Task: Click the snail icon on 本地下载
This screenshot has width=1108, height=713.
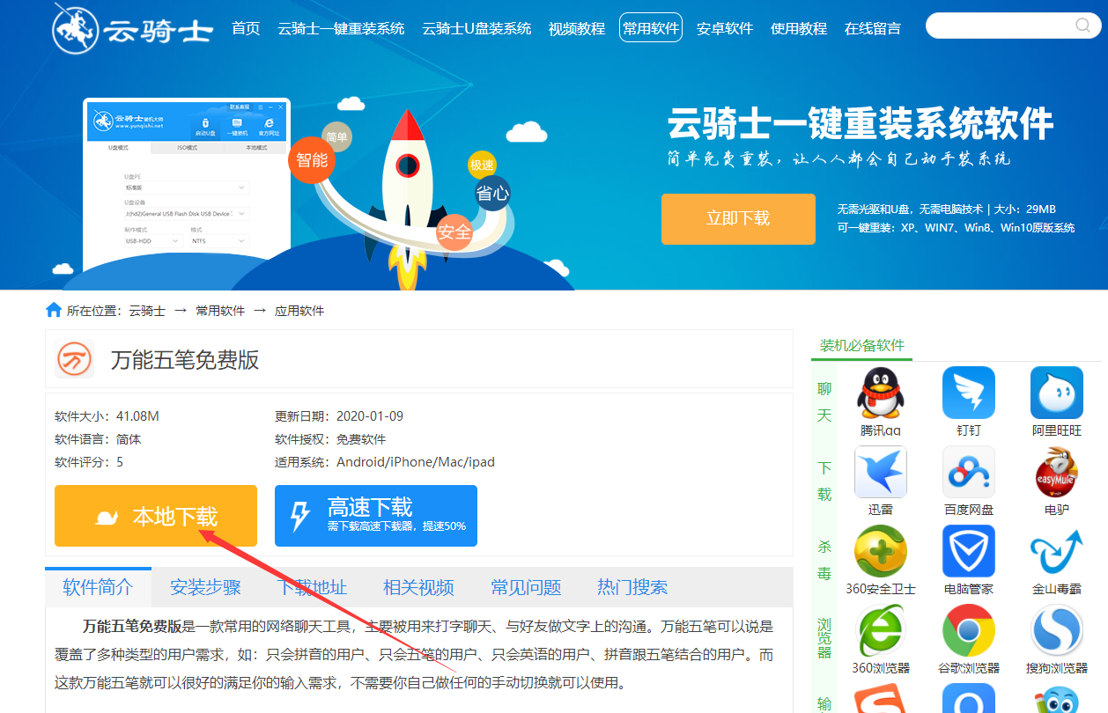Action: pyautogui.click(x=107, y=518)
